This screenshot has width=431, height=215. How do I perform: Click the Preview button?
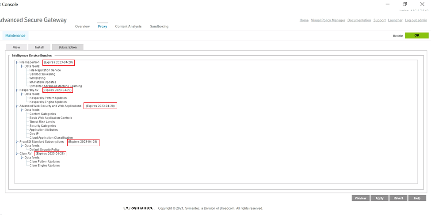(360, 198)
